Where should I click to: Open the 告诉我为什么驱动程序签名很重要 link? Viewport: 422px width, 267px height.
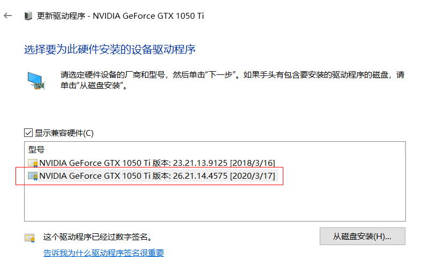[103, 253]
